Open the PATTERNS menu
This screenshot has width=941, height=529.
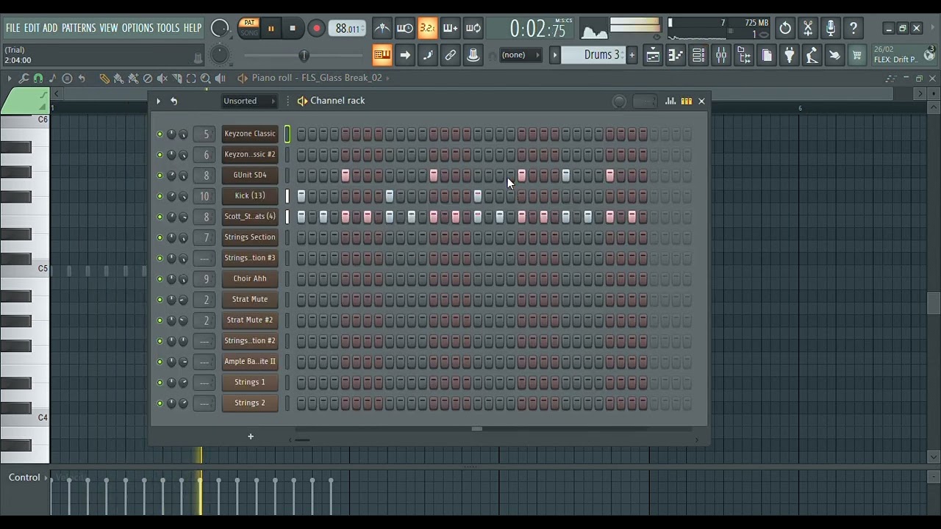[x=79, y=28]
